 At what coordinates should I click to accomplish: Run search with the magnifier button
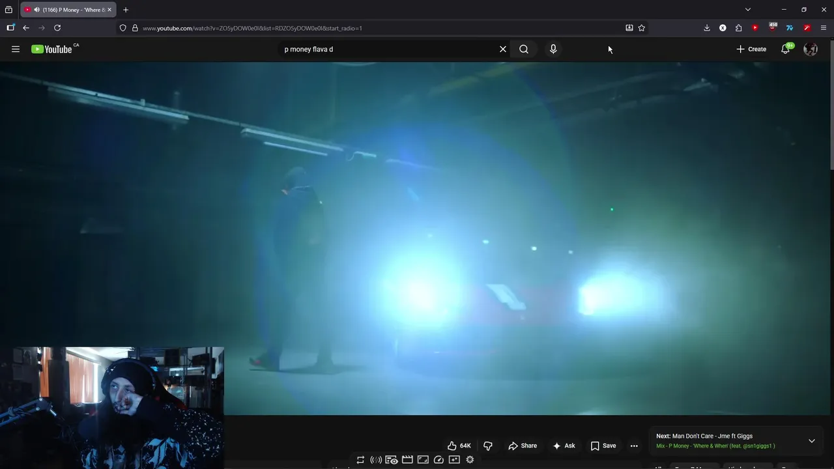pos(524,49)
